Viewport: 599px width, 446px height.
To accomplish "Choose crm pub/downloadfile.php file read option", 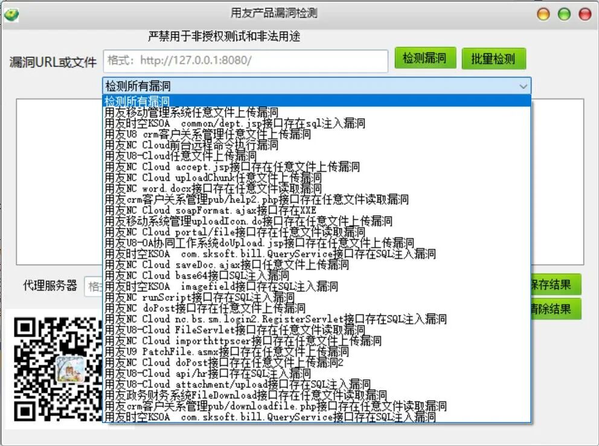I will pos(316,406).
